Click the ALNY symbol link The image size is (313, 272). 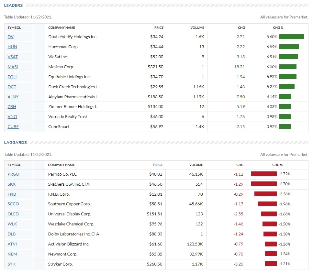click(13, 97)
